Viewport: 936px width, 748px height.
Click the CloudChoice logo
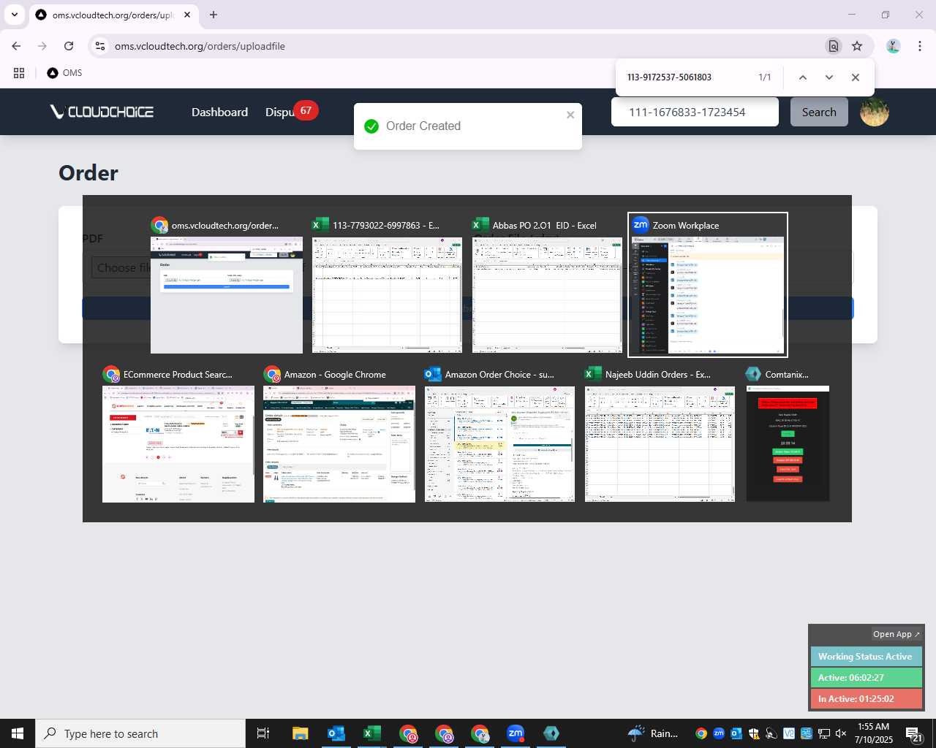pyautogui.click(x=102, y=112)
